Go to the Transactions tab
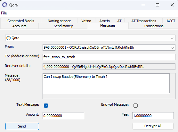 pos(153,26)
